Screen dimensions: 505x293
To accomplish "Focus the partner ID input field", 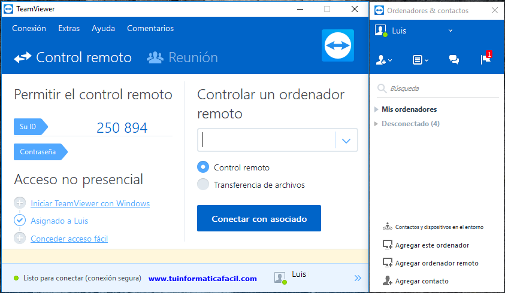I will click(267, 140).
